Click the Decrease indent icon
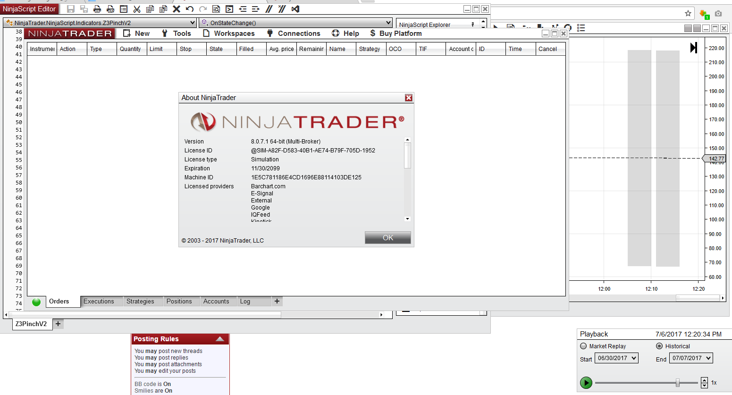Screen dimensions: 732x395 (243, 9)
